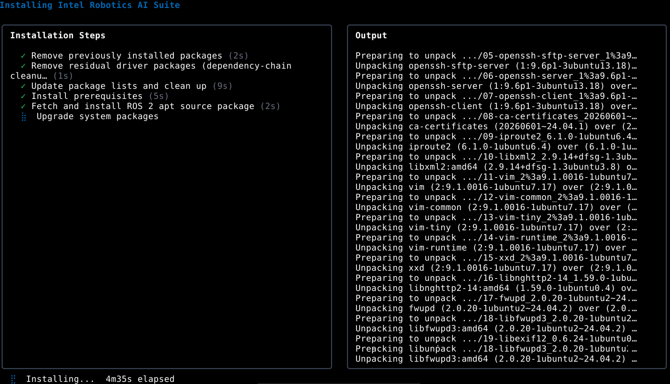Viewport: 670px width, 384px height.
Task: Click the Installation Steps panel heading
Action: [x=58, y=36]
